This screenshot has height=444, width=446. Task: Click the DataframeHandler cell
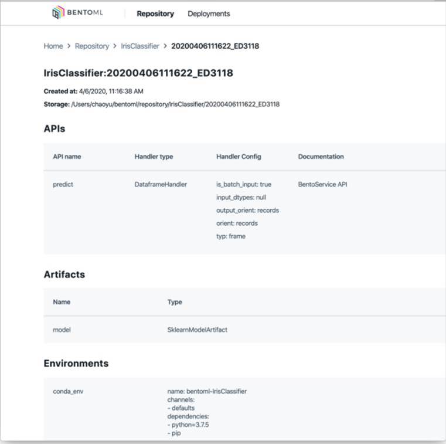coord(161,184)
